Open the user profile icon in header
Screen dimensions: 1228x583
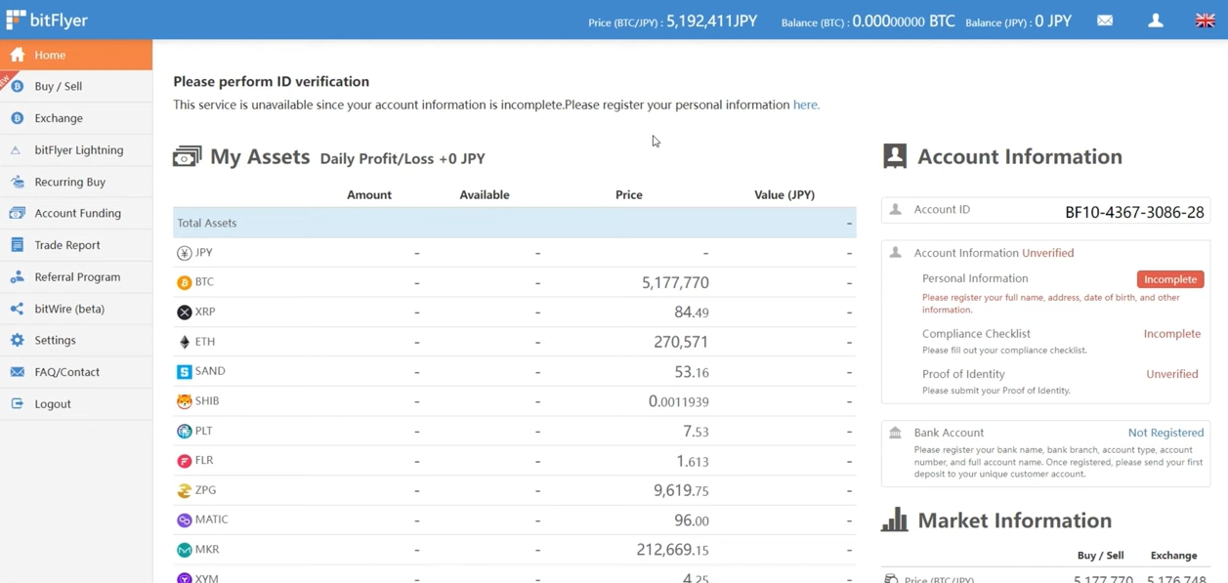click(x=1156, y=21)
